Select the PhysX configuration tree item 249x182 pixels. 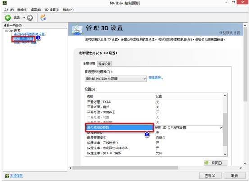pyautogui.click(x=25, y=43)
